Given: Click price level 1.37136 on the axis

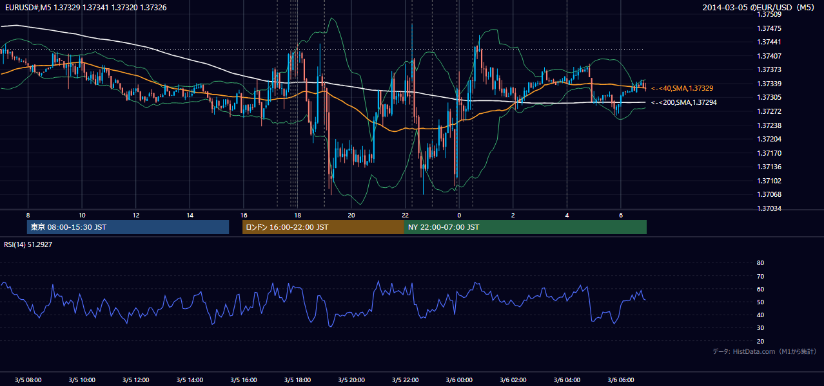Looking at the screenshot, I should pos(769,167).
